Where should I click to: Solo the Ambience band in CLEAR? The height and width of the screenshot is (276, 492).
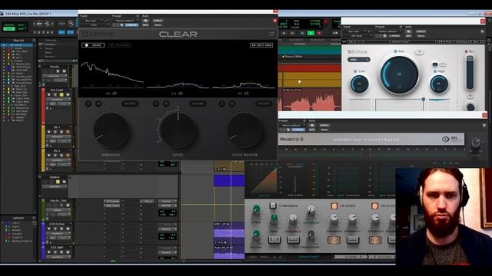point(88,103)
